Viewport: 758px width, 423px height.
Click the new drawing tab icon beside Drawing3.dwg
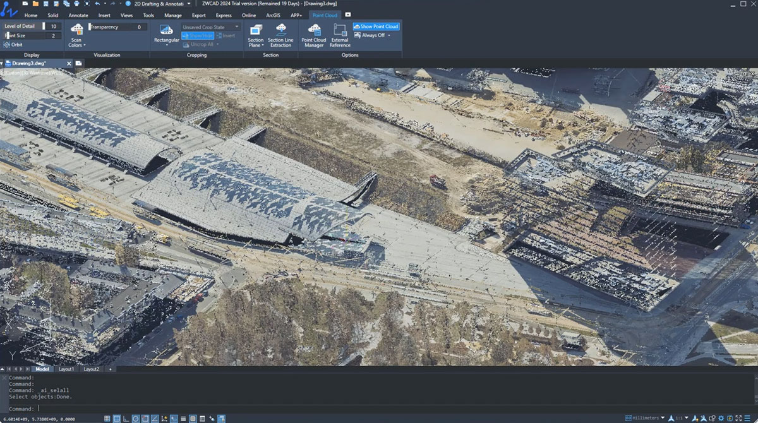pos(79,63)
